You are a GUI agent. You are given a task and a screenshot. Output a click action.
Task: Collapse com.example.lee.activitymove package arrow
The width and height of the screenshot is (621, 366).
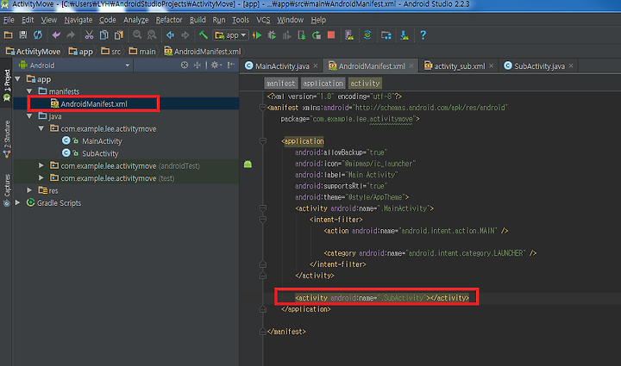tap(41, 128)
